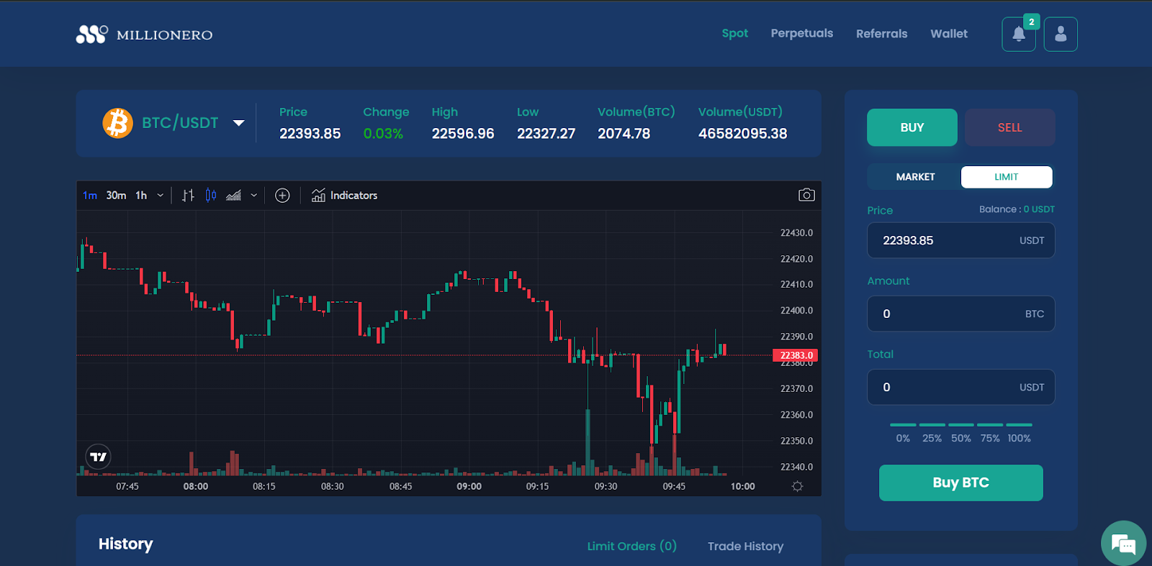Open chart settings gear icon
This screenshot has height=566, width=1152.
coord(797,486)
